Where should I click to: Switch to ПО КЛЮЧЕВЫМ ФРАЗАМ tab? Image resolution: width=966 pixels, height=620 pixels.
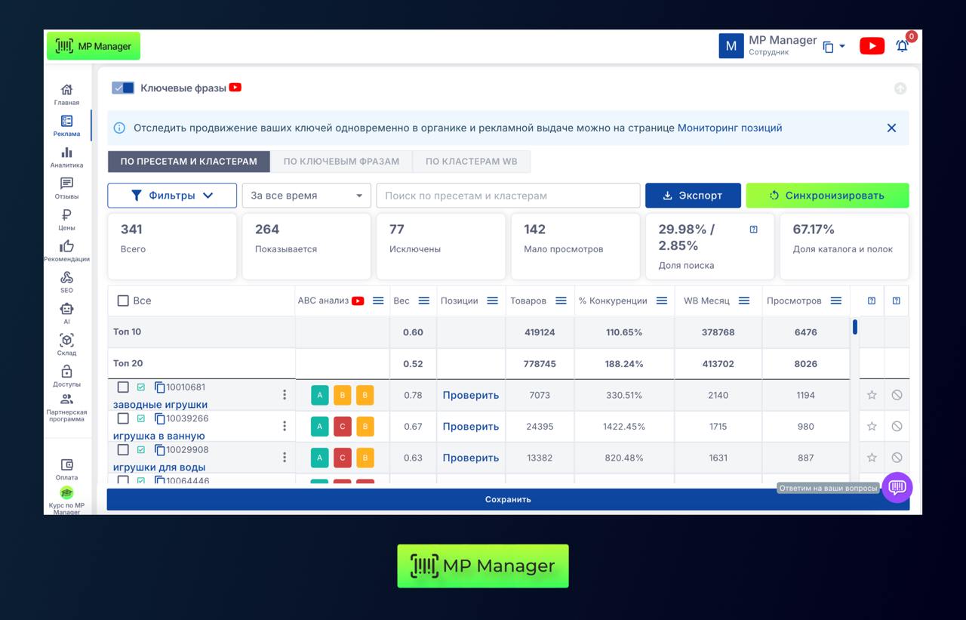pyautogui.click(x=341, y=162)
